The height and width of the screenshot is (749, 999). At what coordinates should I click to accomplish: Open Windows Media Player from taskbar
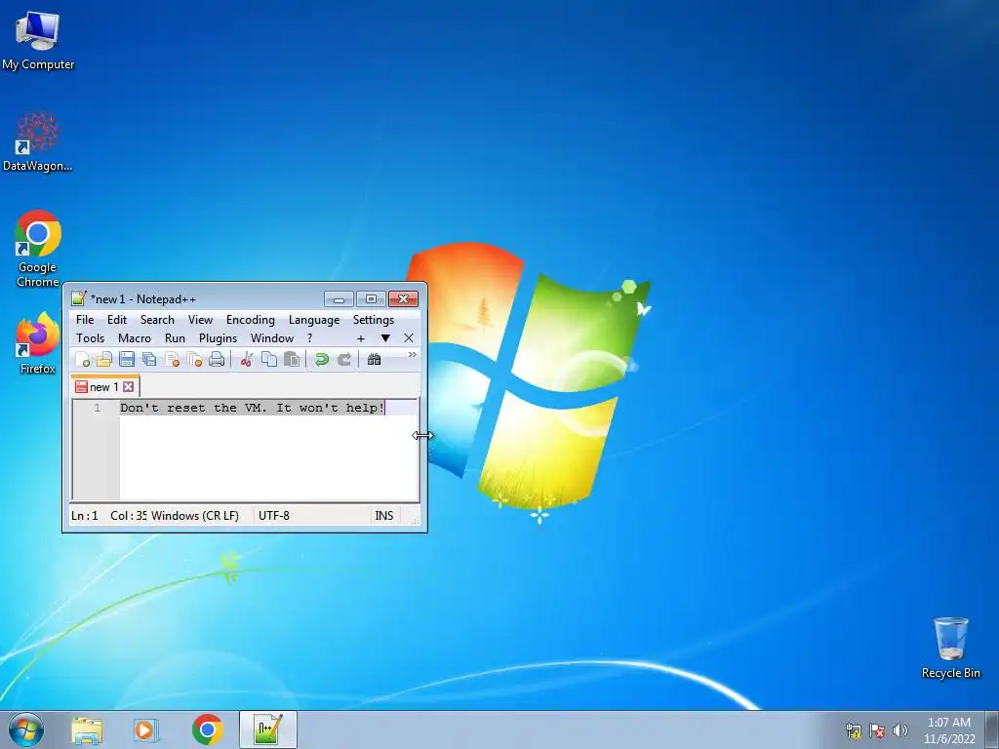[145, 729]
